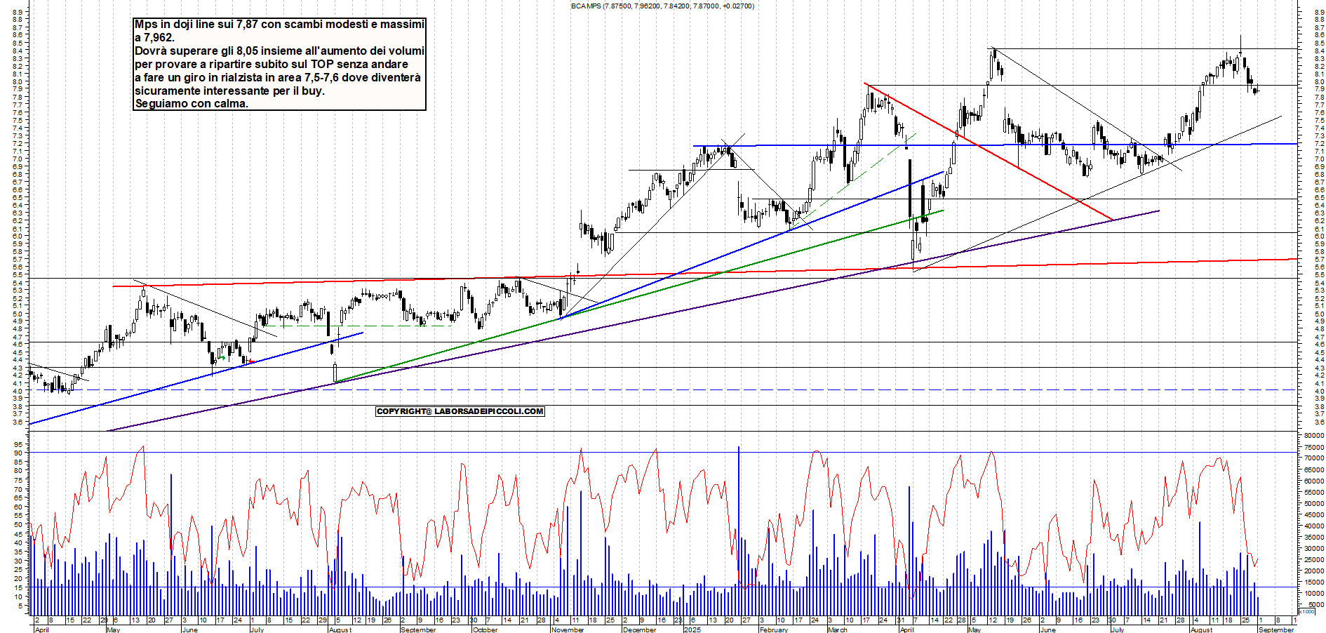Click the 'November' month label
The image size is (1326, 633).
pyautogui.click(x=568, y=629)
